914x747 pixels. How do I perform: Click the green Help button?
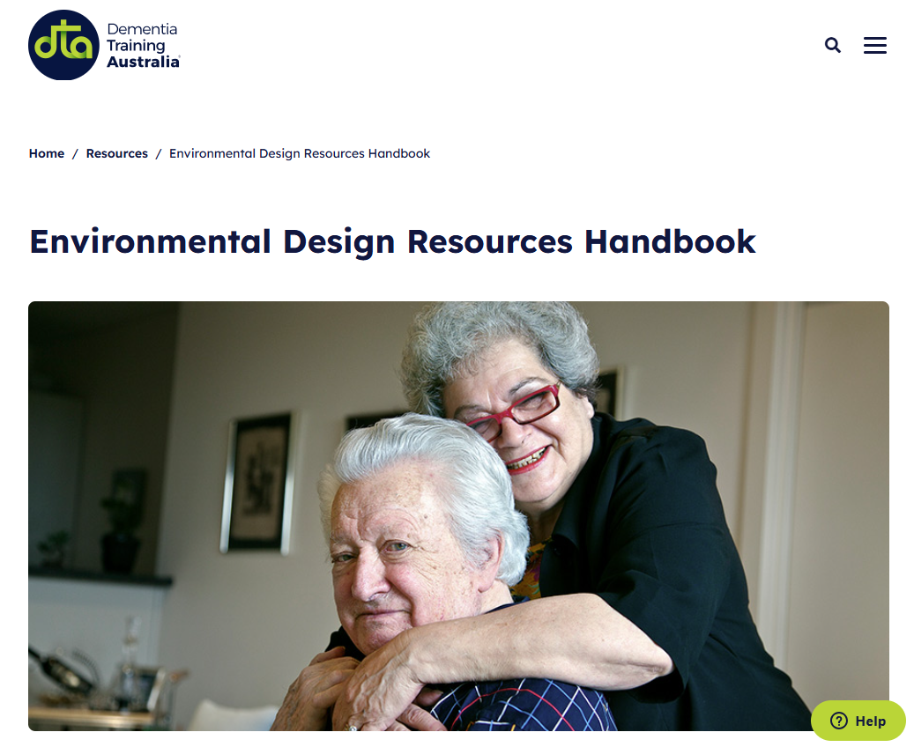coord(858,721)
